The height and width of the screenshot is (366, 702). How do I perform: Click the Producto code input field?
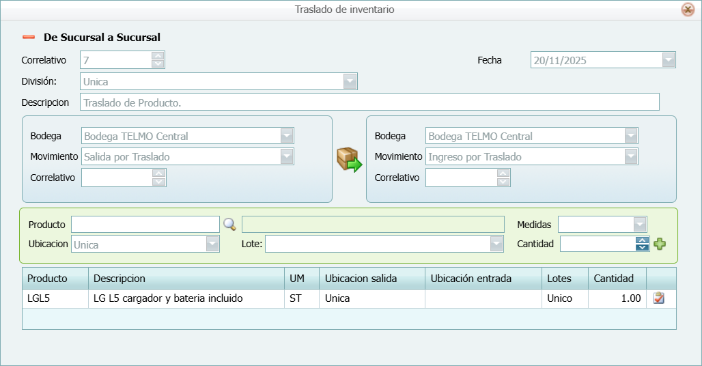point(145,224)
